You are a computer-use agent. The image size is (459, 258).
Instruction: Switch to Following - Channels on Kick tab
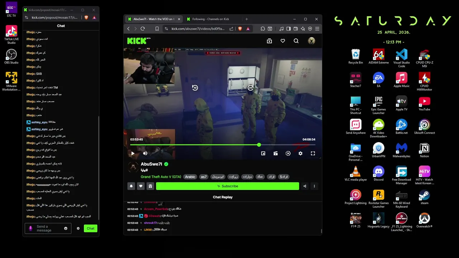pos(210,19)
